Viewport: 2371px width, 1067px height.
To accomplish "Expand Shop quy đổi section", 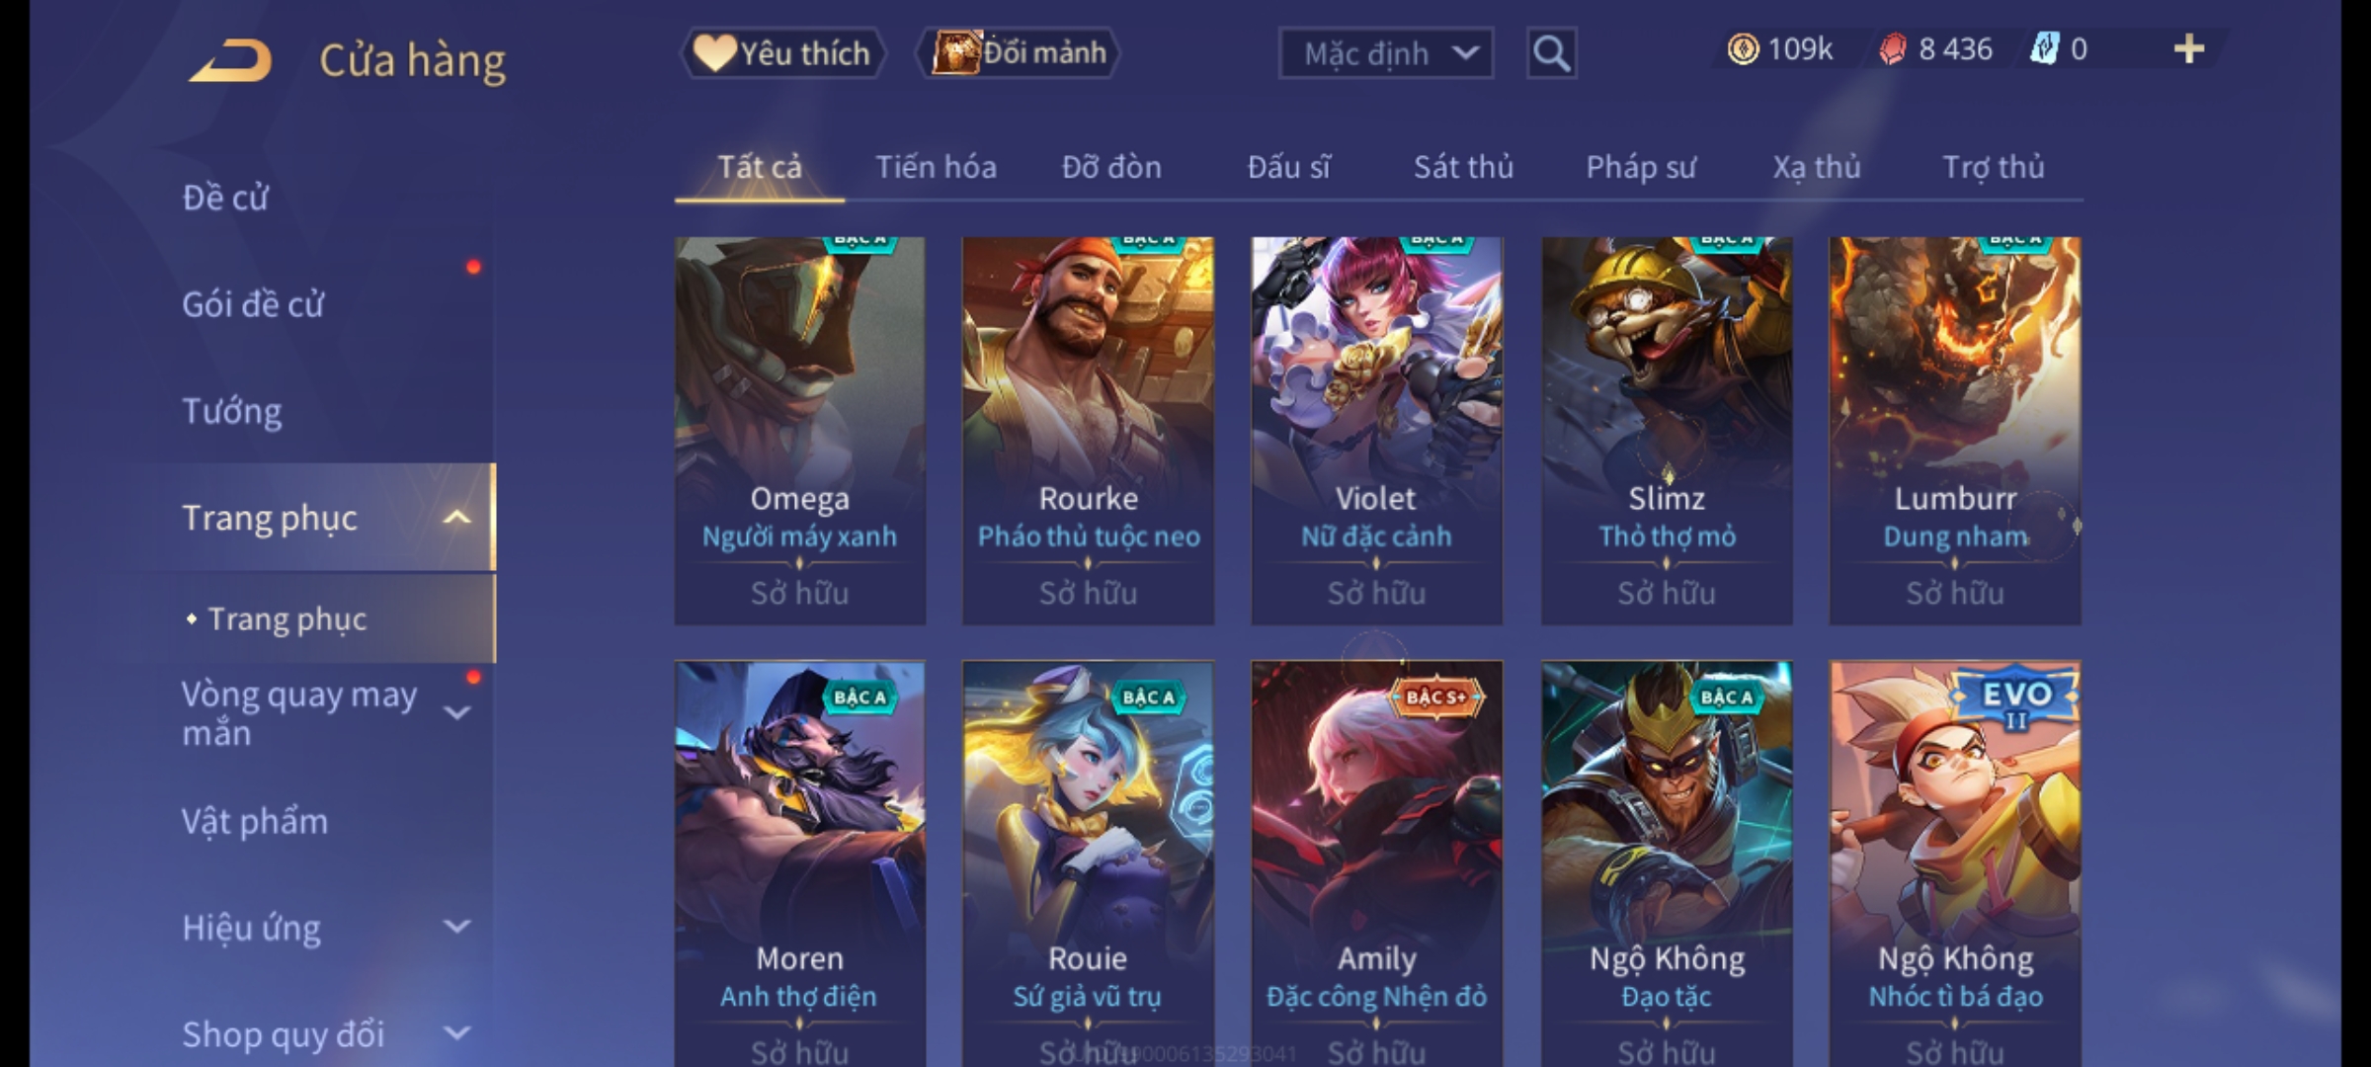I will (x=456, y=1033).
